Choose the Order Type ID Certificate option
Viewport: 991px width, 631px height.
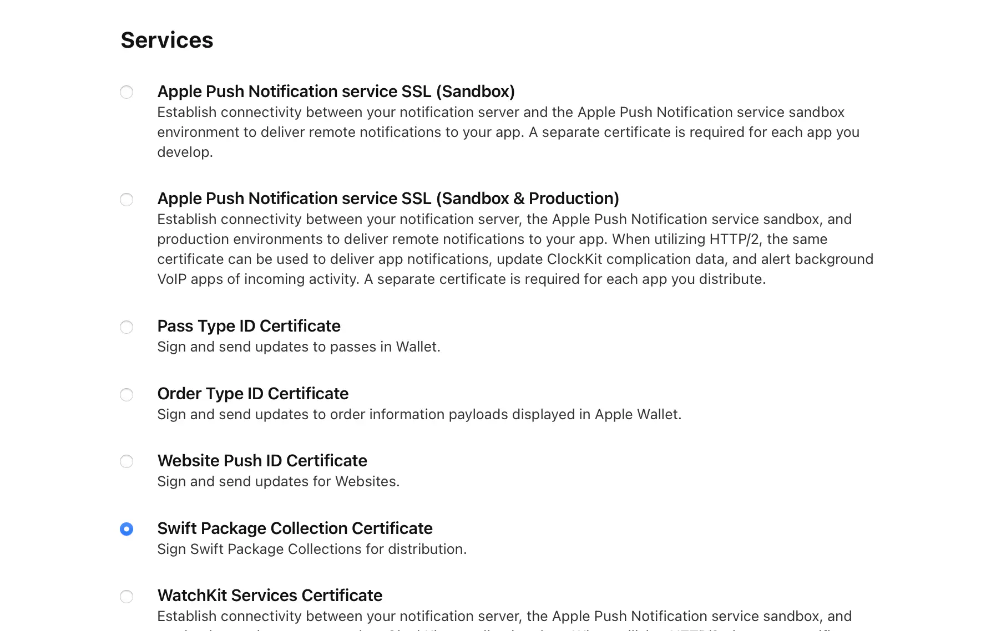click(x=127, y=395)
